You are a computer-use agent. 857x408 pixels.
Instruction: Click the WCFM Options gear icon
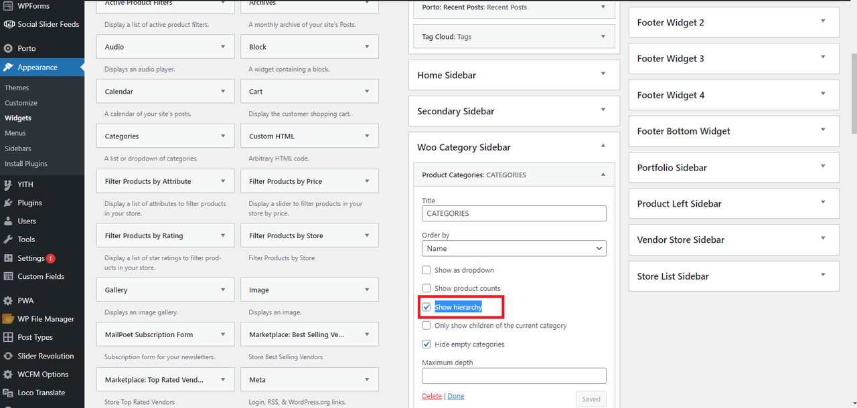pyautogui.click(x=8, y=375)
